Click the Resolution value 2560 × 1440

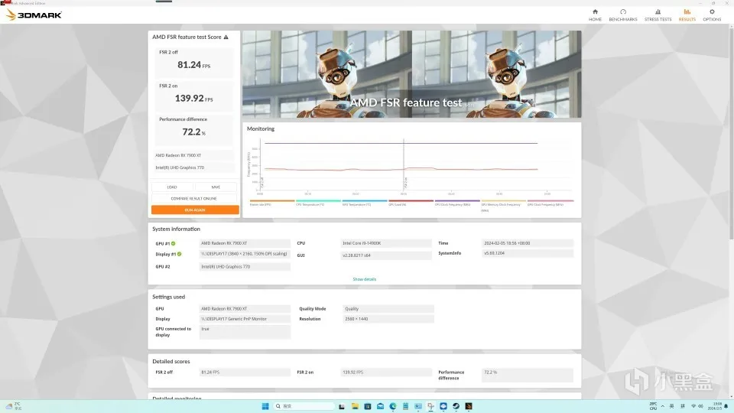388,319
